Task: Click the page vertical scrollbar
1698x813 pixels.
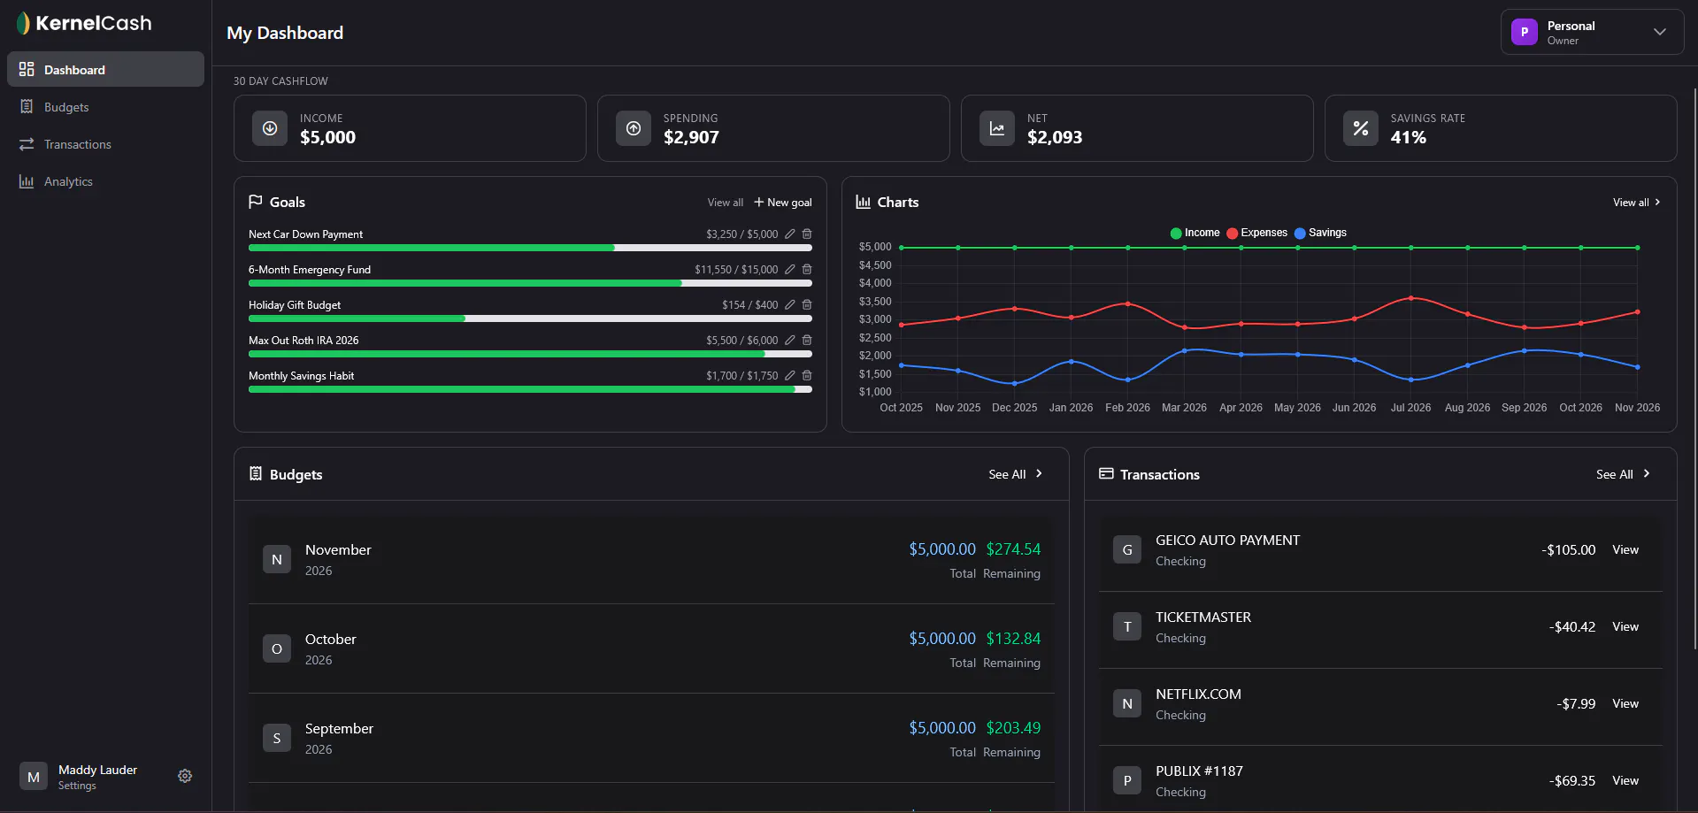Action: click(1694, 367)
